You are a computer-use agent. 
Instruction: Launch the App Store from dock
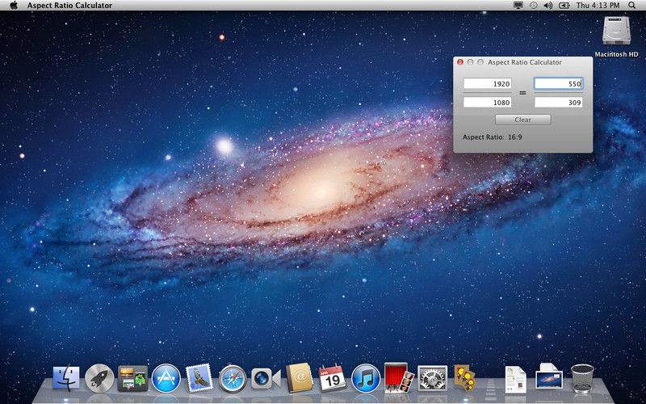(x=166, y=377)
